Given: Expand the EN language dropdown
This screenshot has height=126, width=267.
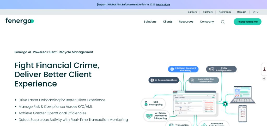Looking at the screenshot, I should (256, 12).
